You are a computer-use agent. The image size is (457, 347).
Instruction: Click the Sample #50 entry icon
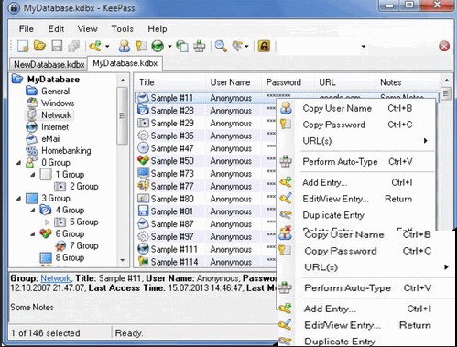143,160
